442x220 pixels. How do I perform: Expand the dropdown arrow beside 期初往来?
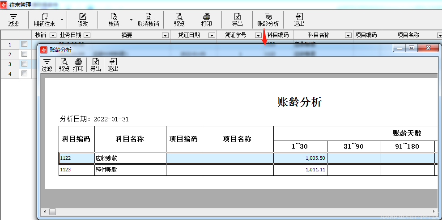point(62,20)
